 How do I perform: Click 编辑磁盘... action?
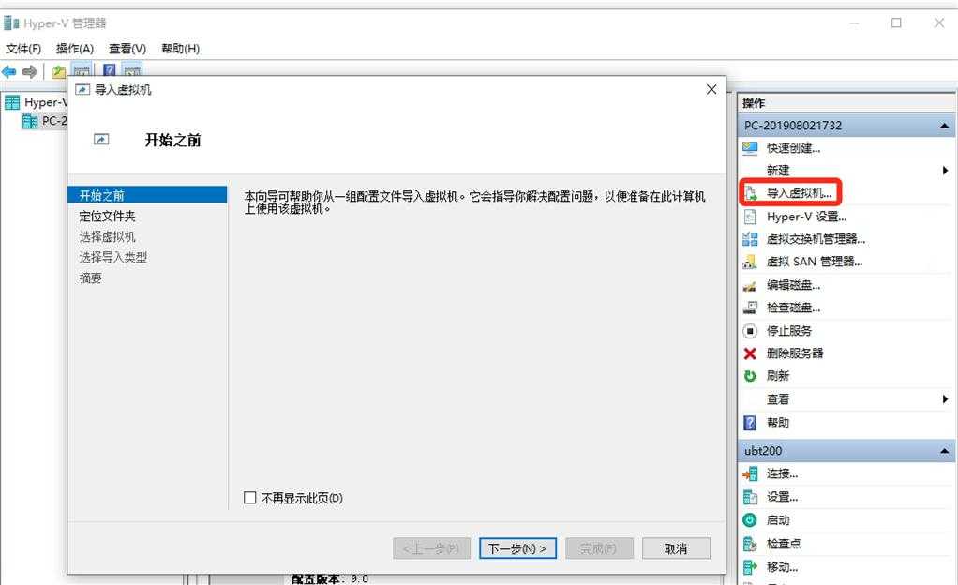pos(793,285)
